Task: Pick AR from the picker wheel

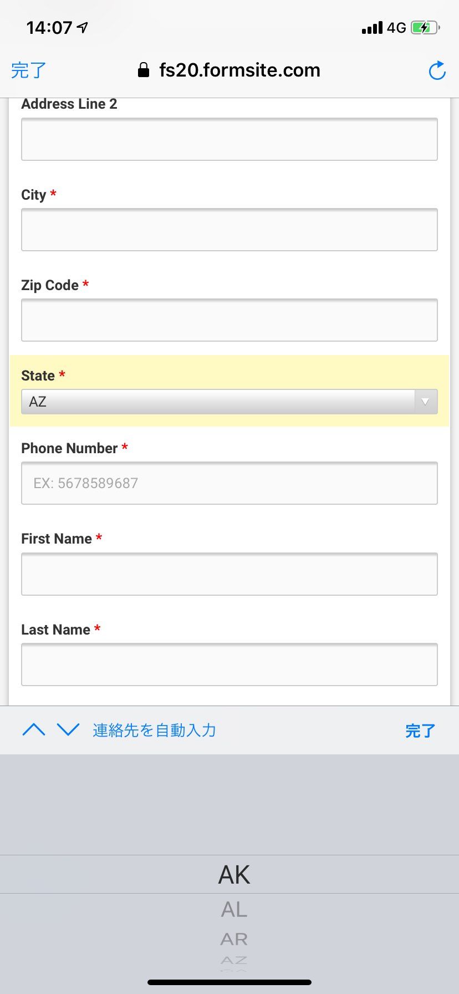Action: pyautogui.click(x=234, y=939)
